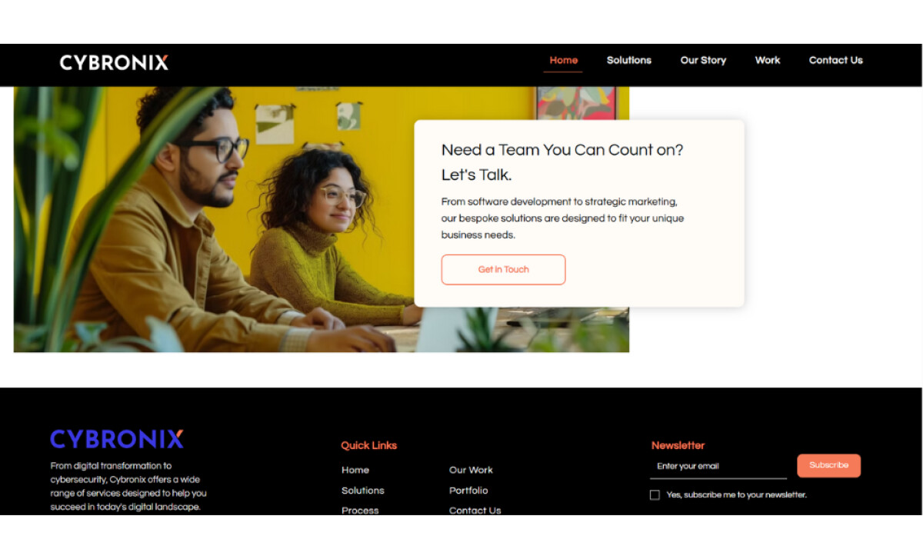Viewport: 923px width, 559px height.
Task: Open the Portfolio footer link
Action: [x=468, y=491]
